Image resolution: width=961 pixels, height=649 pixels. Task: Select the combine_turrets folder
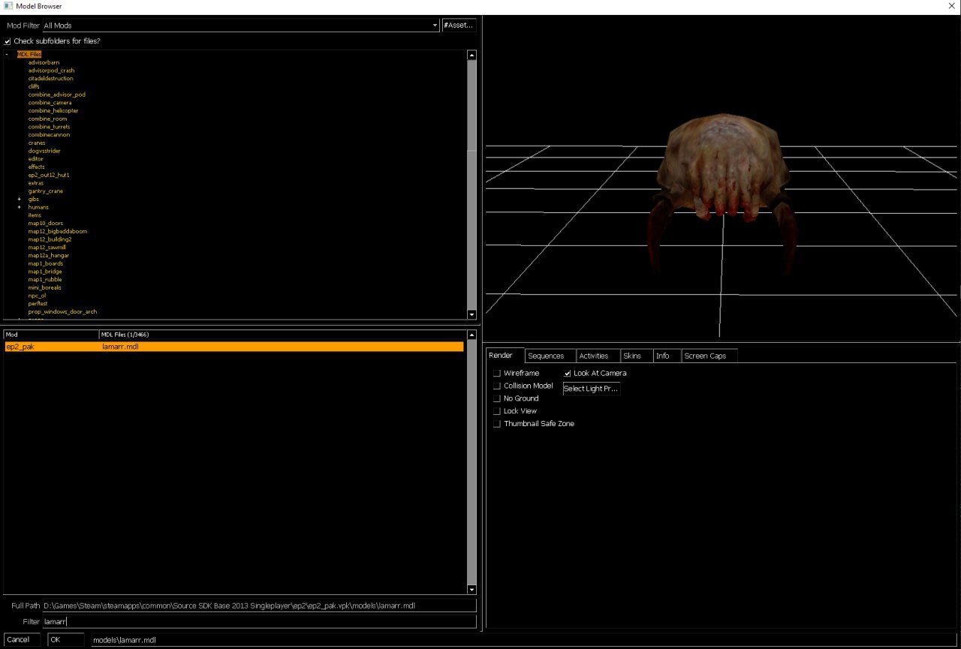point(49,127)
